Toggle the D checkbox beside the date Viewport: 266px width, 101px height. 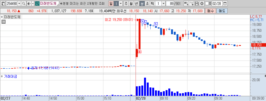tap(207, 3)
